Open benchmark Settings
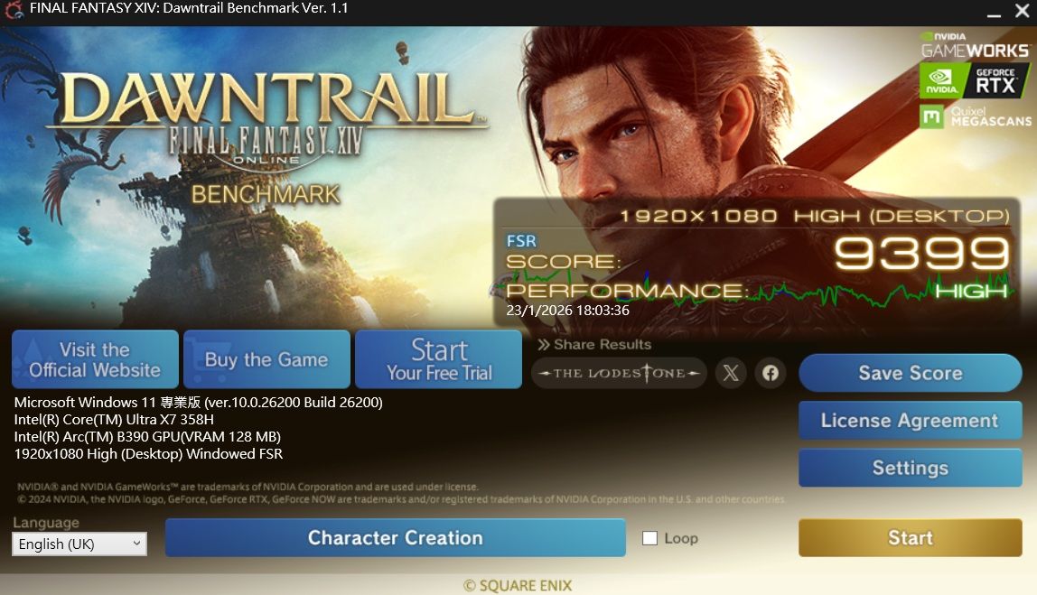The height and width of the screenshot is (595, 1037). pyautogui.click(x=910, y=468)
